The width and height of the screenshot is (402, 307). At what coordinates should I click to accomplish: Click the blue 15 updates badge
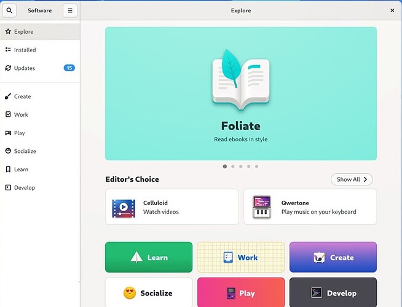[x=69, y=68]
